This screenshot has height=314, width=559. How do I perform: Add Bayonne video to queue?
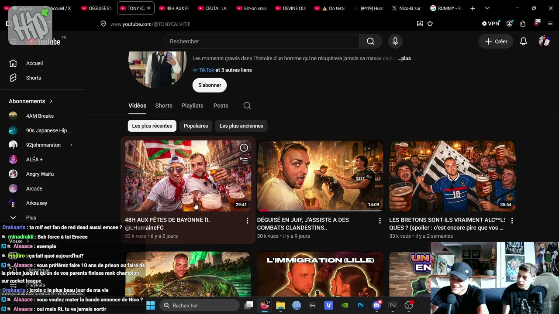point(244,160)
